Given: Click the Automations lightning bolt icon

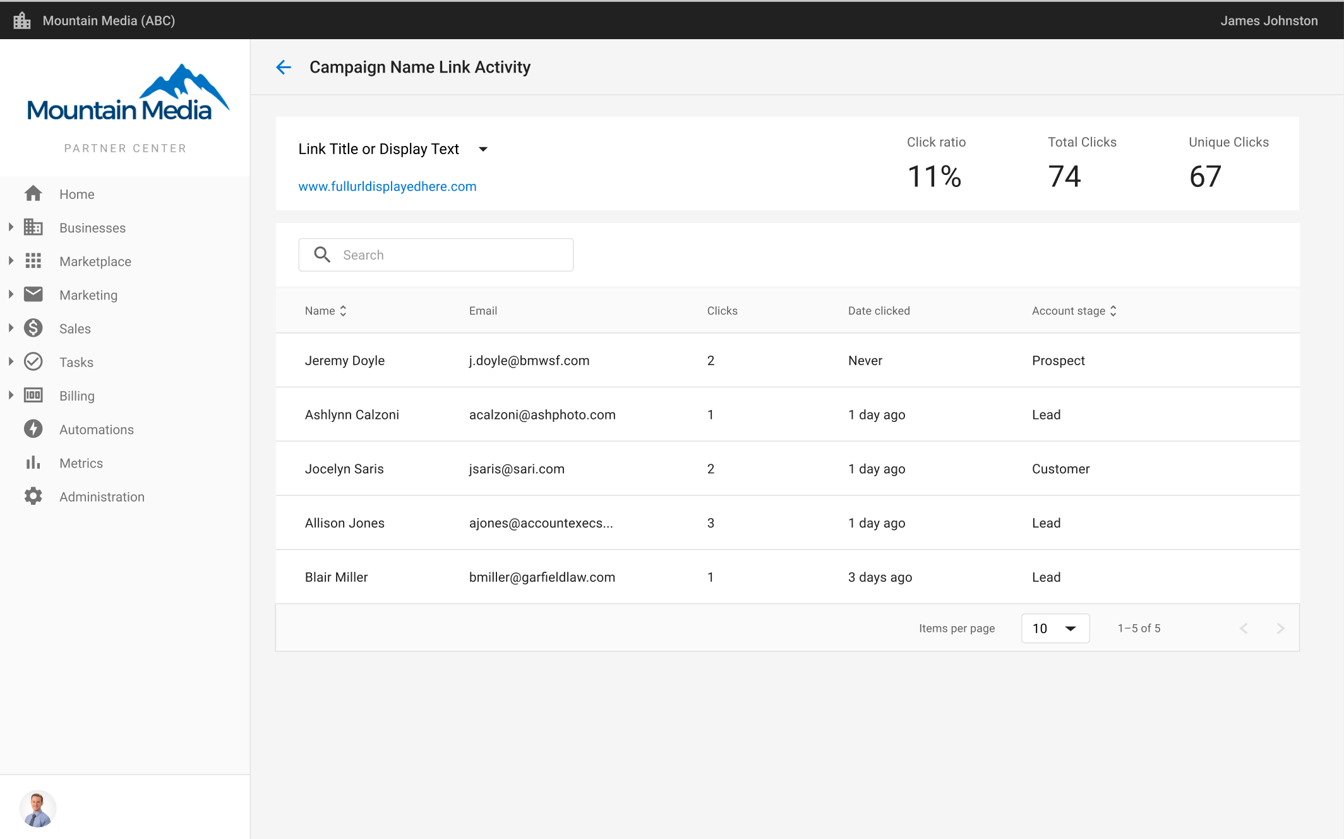Looking at the screenshot, I should [33, 429].
